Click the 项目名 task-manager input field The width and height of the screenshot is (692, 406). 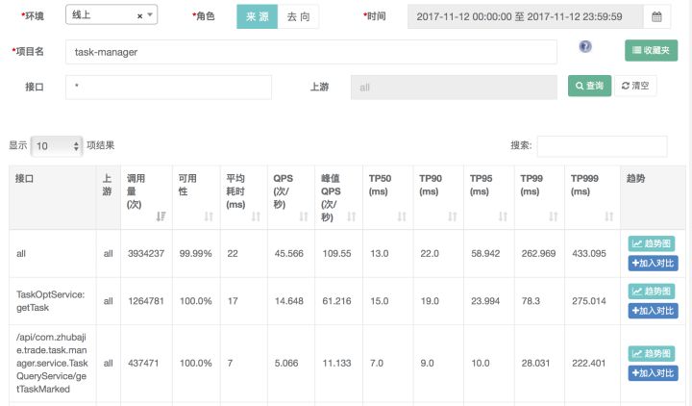click(x=311, y=52)
